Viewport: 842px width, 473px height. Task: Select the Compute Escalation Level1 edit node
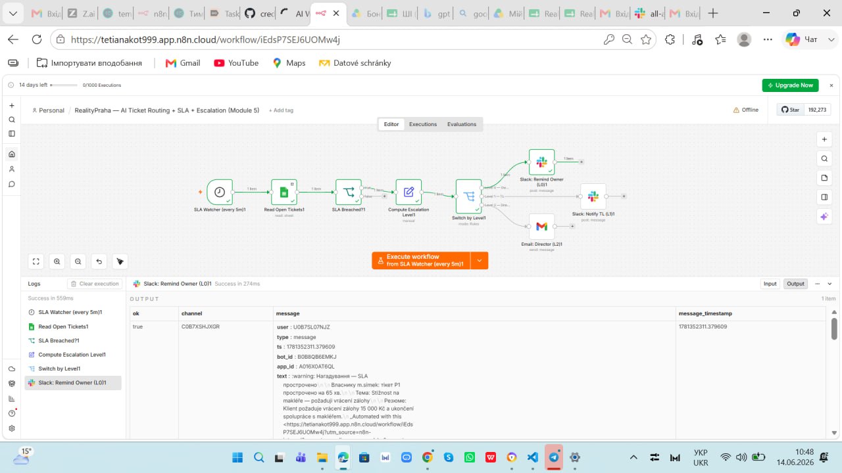409,192
